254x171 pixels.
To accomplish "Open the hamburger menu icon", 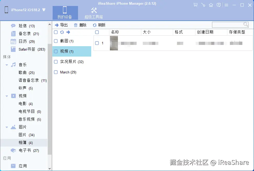I will click(x=227, y=4).
